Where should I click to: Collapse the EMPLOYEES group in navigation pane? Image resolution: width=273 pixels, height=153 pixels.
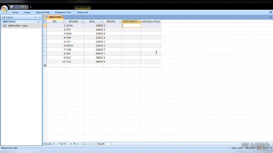[38, 22]
